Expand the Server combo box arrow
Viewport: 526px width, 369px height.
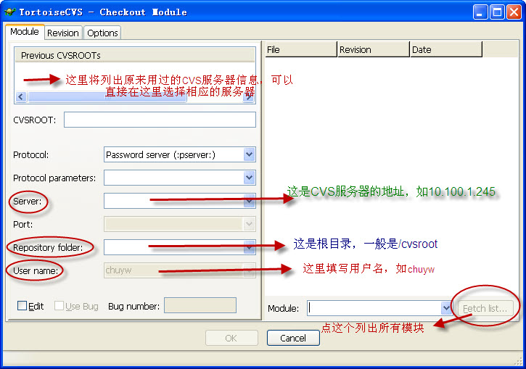point(249,201)
